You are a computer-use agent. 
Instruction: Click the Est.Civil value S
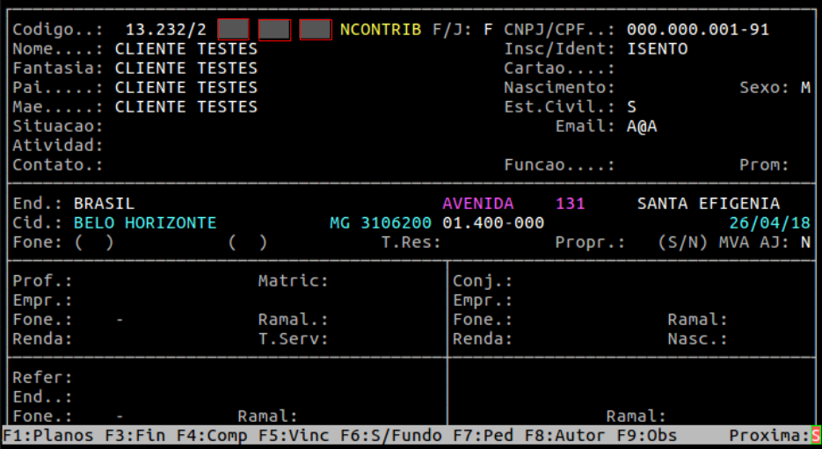click(x=632, y=107)
